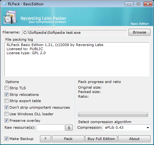The width and height of the screenshot is (154, 145).
Task: Enable Use Windows DLL loader
Action: [6, 114]
